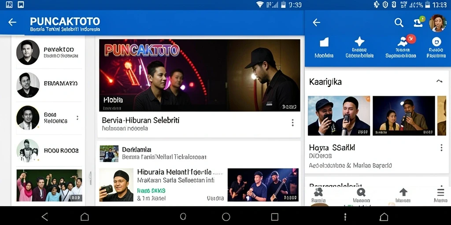Image resolution: width=451 pixels, height=225 pixels.
Task: Open the Bernia tab in bottom bar
Action: click(x=318, y=195)
